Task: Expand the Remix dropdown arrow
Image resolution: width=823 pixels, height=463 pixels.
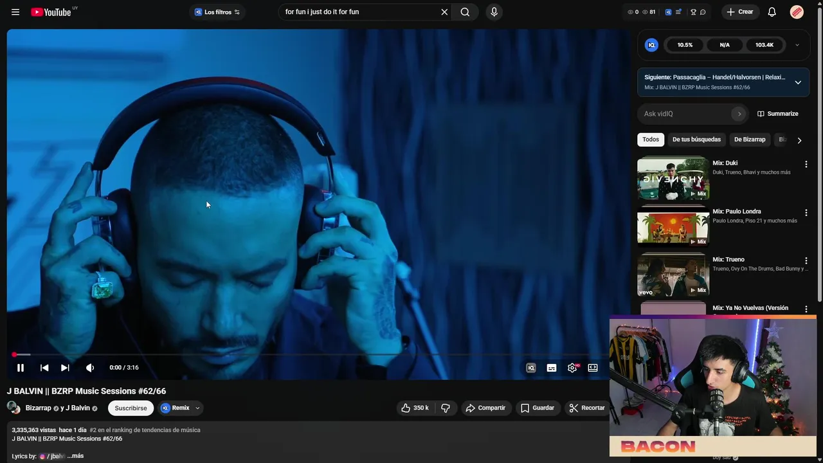Action: click(197, 408)
